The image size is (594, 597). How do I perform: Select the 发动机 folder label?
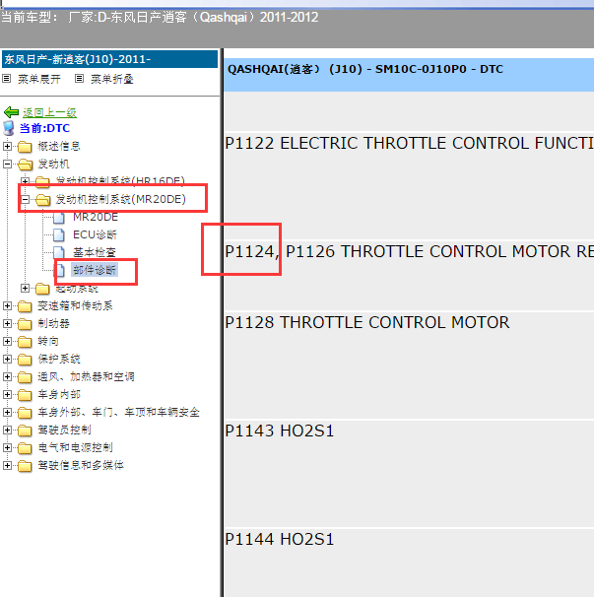coord(53,165)
